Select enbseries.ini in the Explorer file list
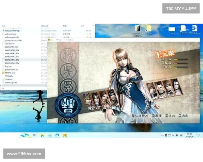203x162 pixels. point(10,34)
